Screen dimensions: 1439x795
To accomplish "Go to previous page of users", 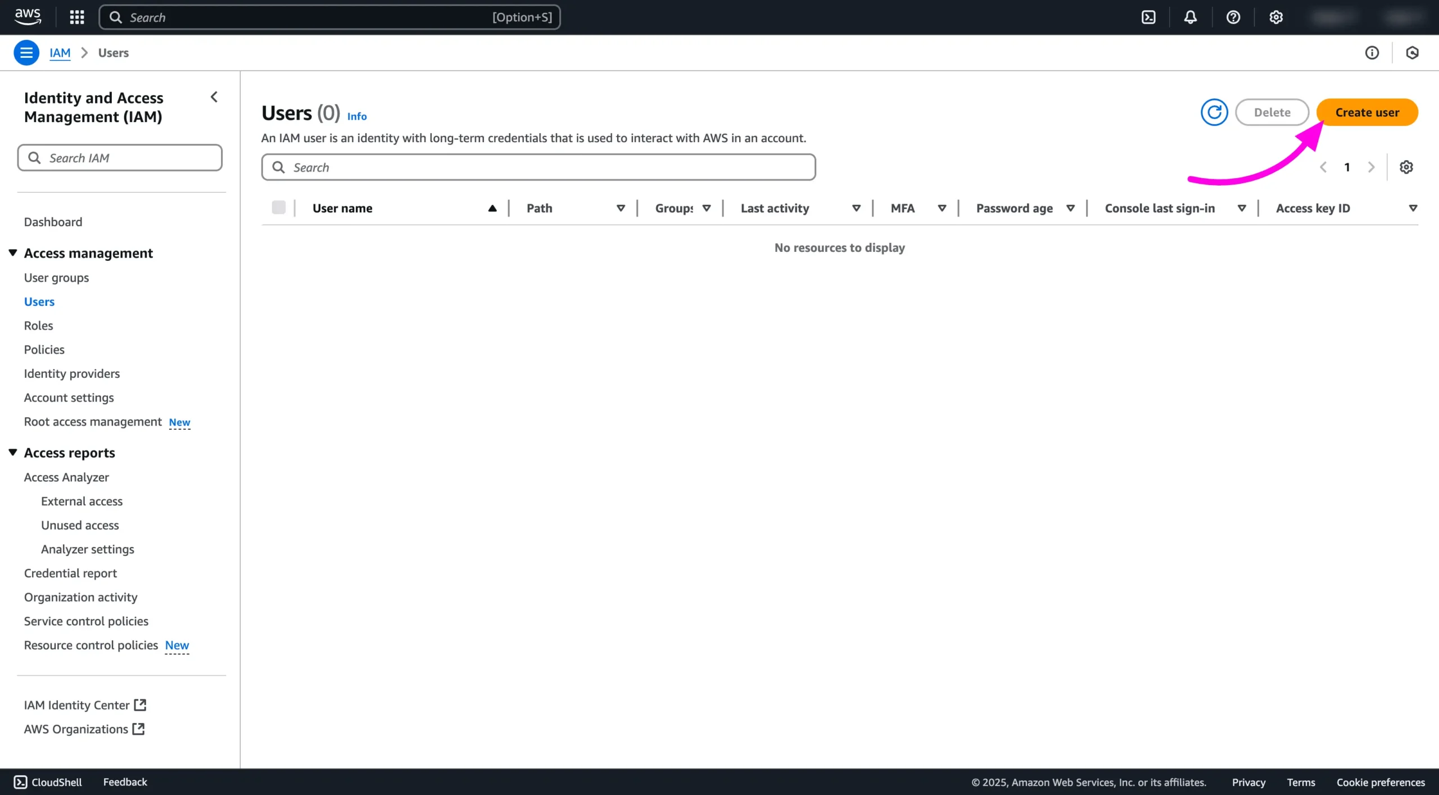I will (x=1323, y=167).
